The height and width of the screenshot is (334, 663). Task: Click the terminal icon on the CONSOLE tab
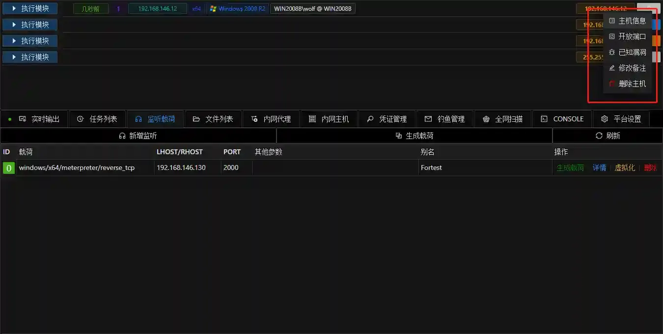point(544,119)
